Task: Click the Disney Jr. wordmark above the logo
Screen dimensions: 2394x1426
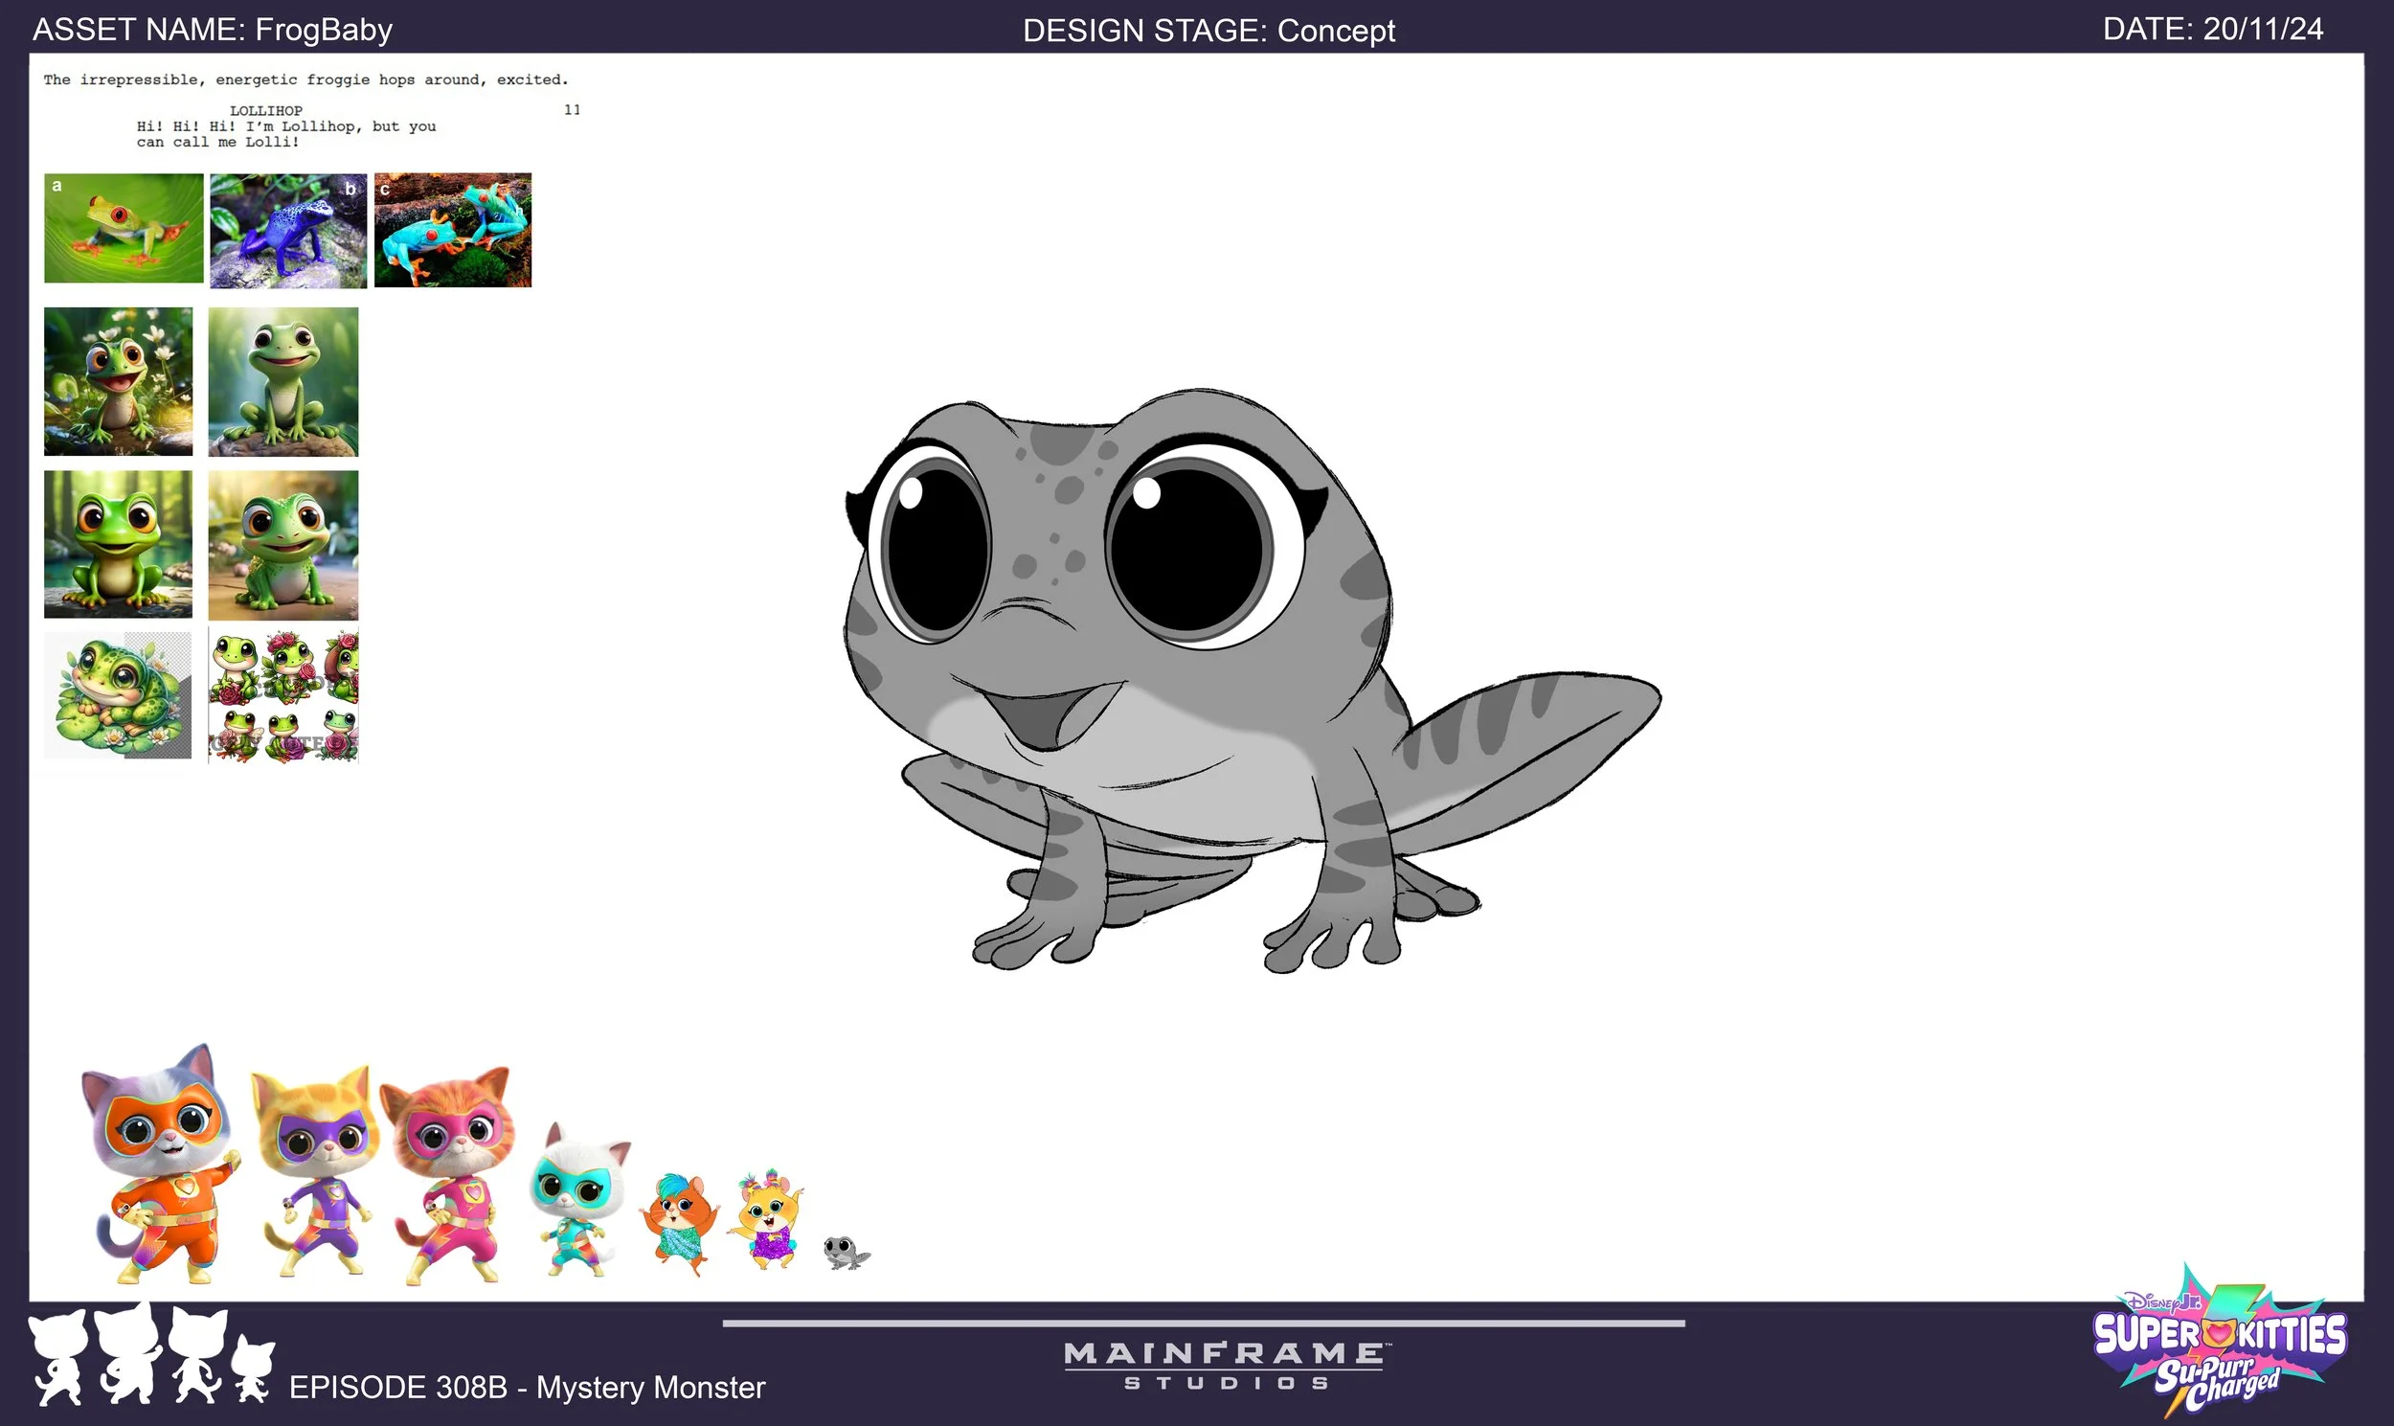Action: (2164, 1302)
